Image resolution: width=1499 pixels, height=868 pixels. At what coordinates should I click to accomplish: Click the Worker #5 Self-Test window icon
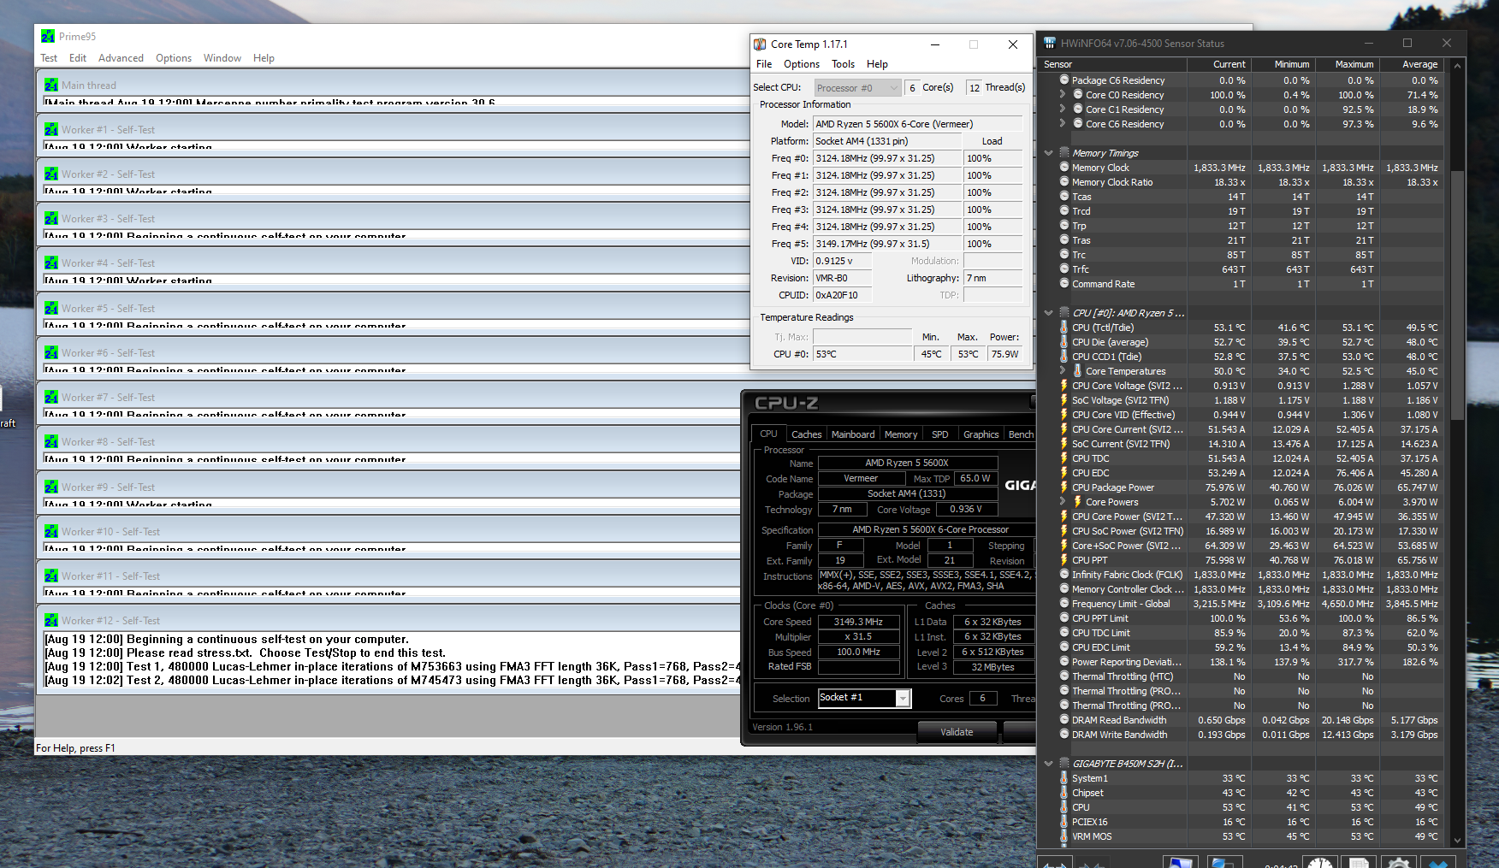tap(51, 309)
